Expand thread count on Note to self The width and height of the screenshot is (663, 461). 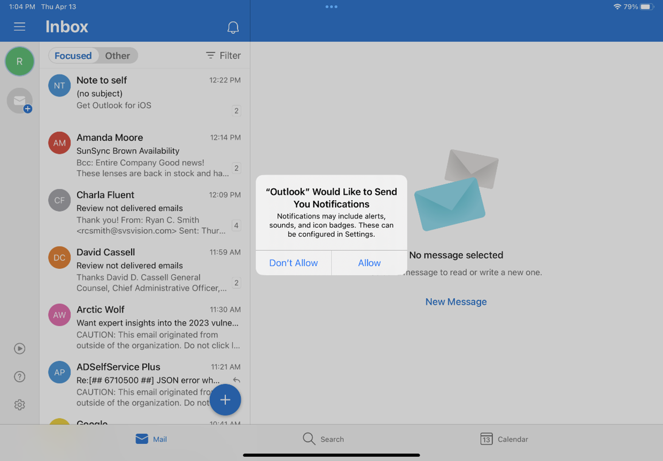tap(236, 111)
